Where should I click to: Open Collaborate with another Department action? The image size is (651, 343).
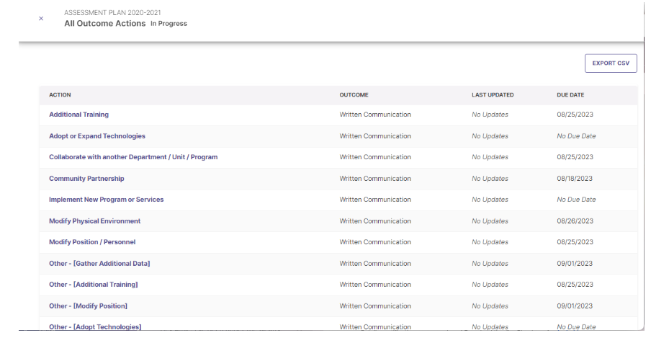[133, 157]
